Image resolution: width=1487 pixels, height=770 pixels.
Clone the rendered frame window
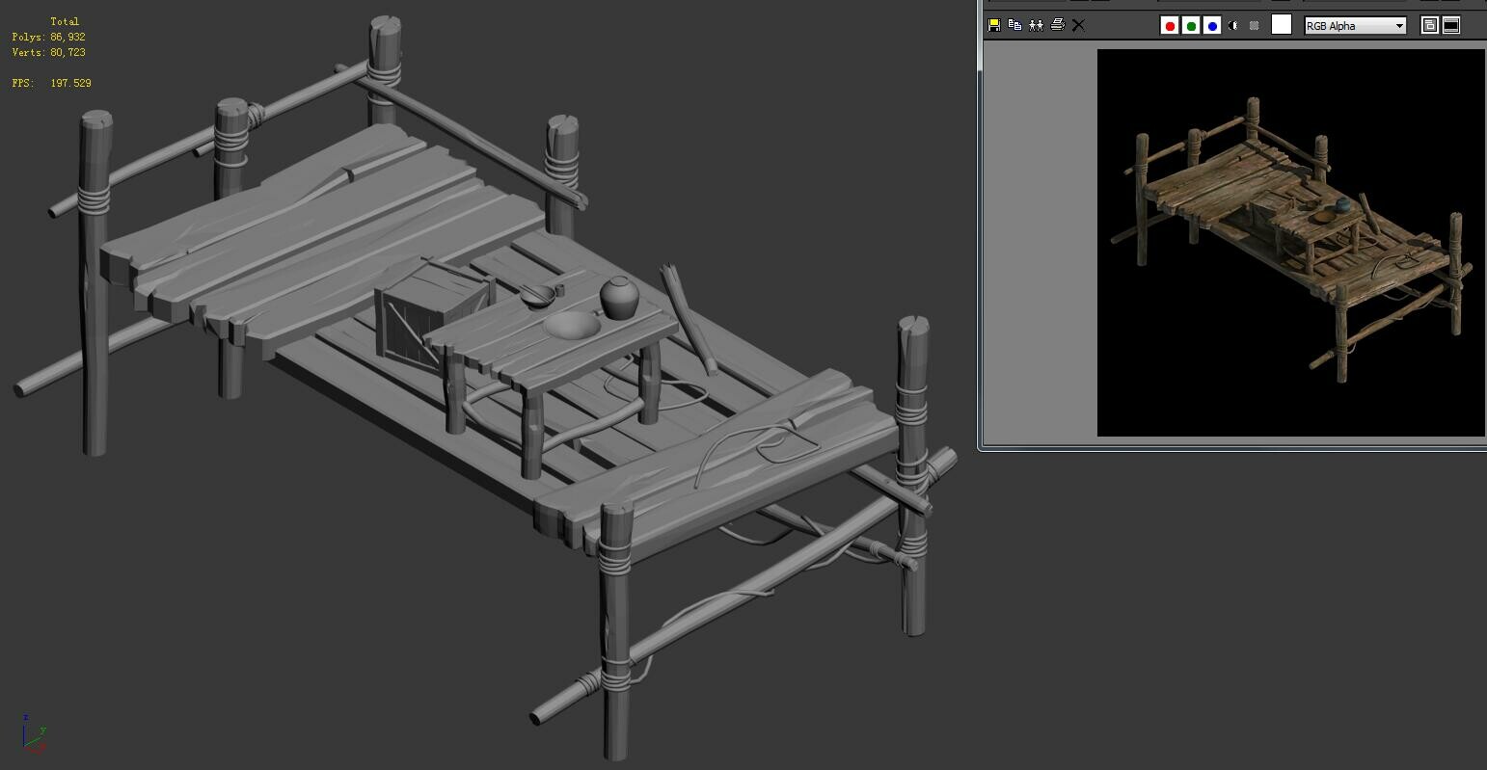tap(1037, 25)
